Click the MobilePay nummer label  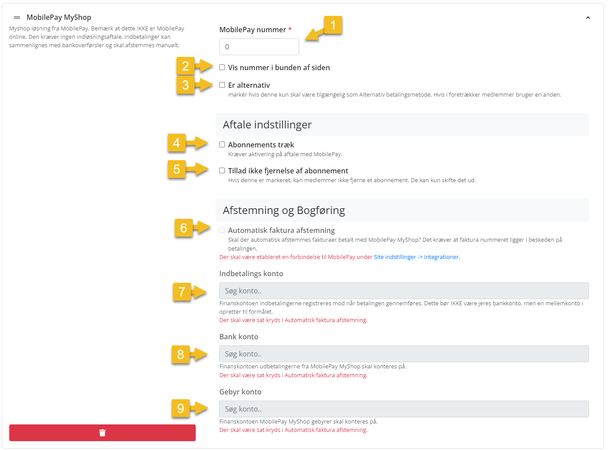click(x=253, y=30)
